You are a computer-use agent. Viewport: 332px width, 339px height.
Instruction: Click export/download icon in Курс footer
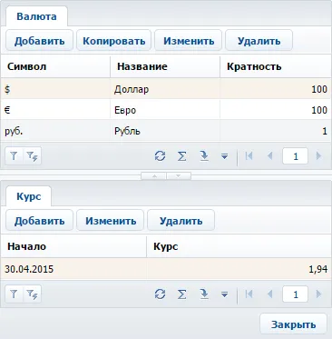tap(204, 294)
